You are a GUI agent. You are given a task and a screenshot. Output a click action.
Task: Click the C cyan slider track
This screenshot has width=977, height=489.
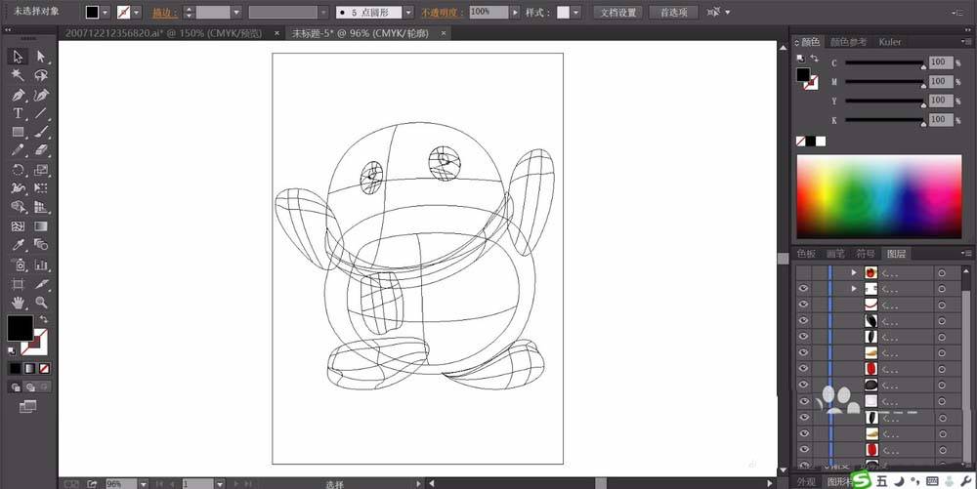(x=884, y=62)
